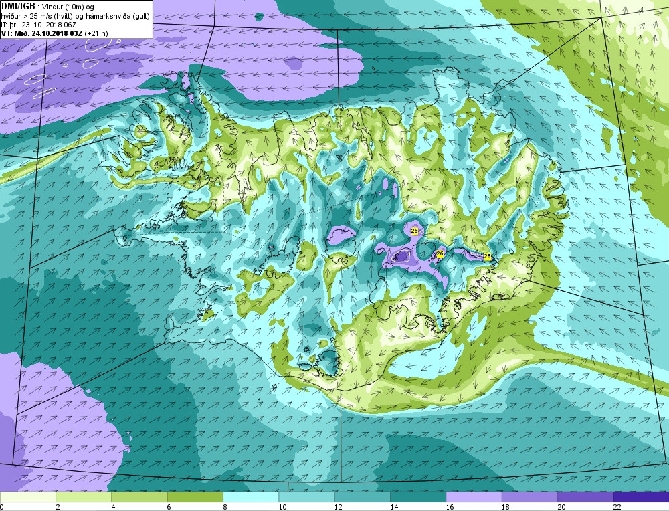Click the legend scale value 22
The image size is (669, 511).
tap(617, 507)
